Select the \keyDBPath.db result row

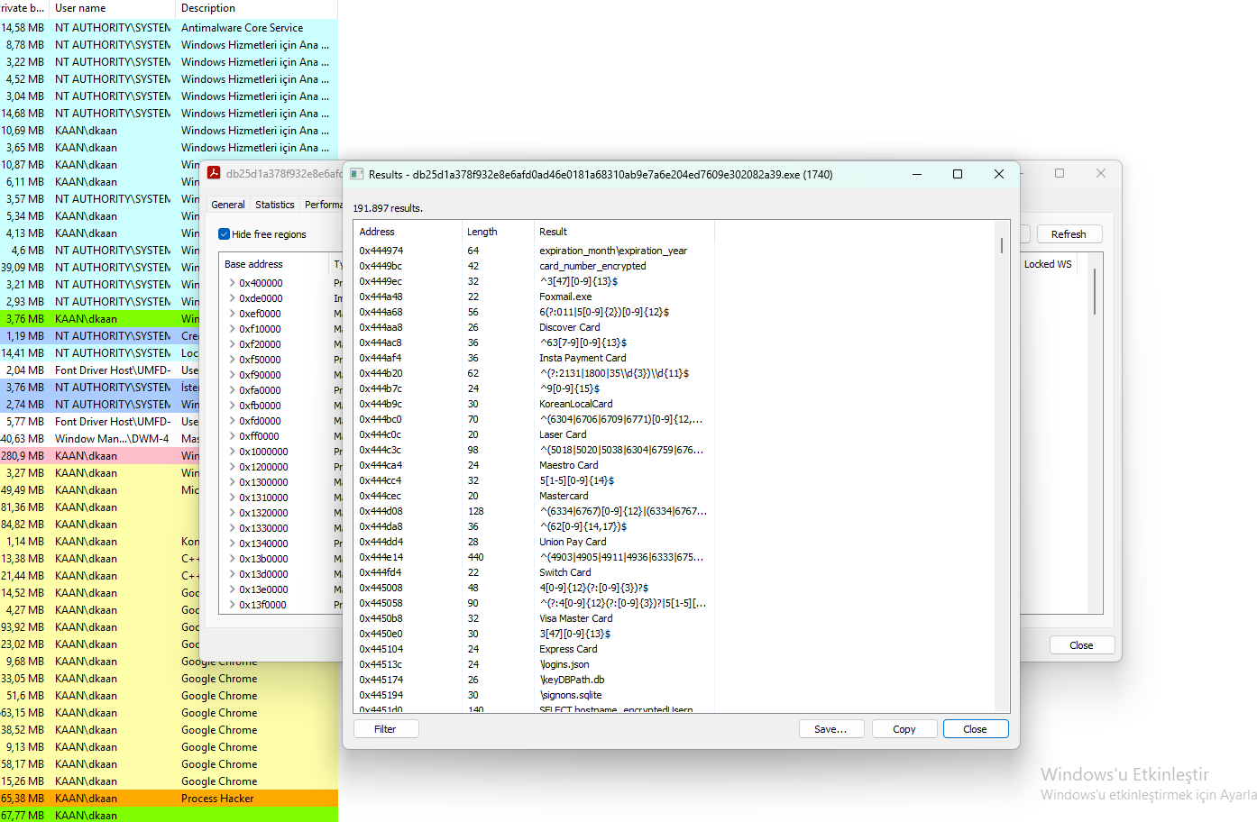click(533, 680)
